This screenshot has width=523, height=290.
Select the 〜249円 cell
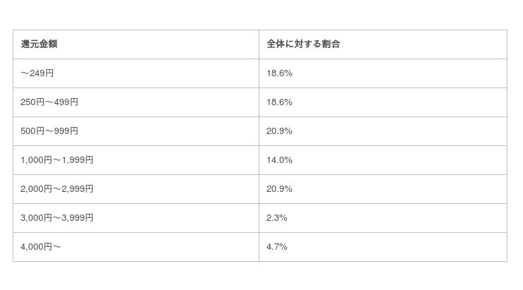(x=37, y=73)
